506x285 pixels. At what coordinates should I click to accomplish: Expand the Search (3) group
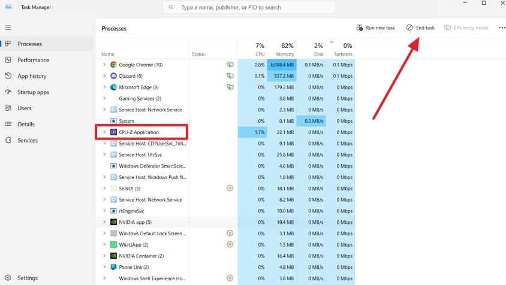pos(104,188)
